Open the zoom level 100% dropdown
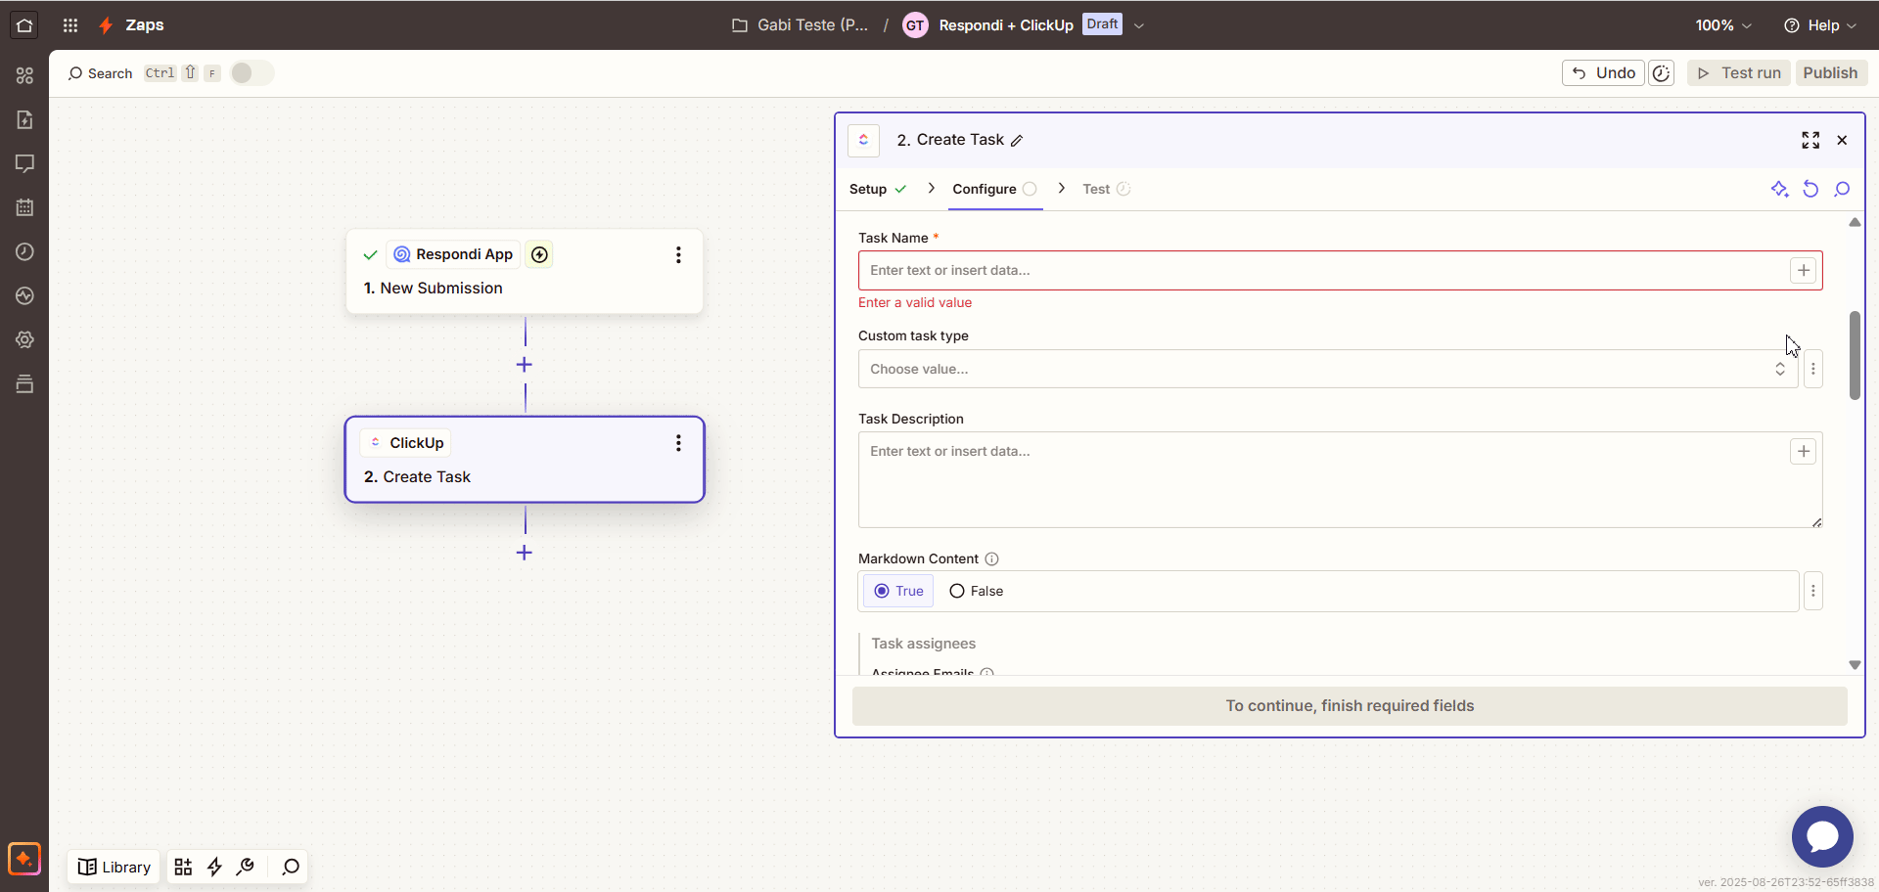Viewport: 1879px width, 892px height. coord(1723,25)
